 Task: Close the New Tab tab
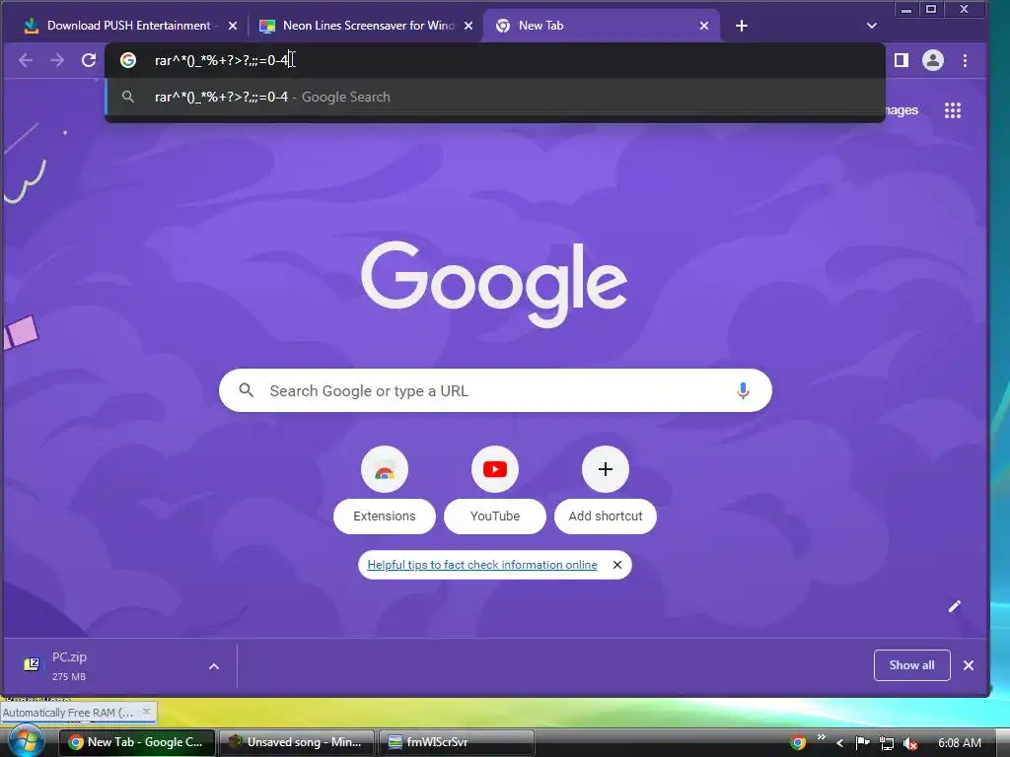(704, 26)
